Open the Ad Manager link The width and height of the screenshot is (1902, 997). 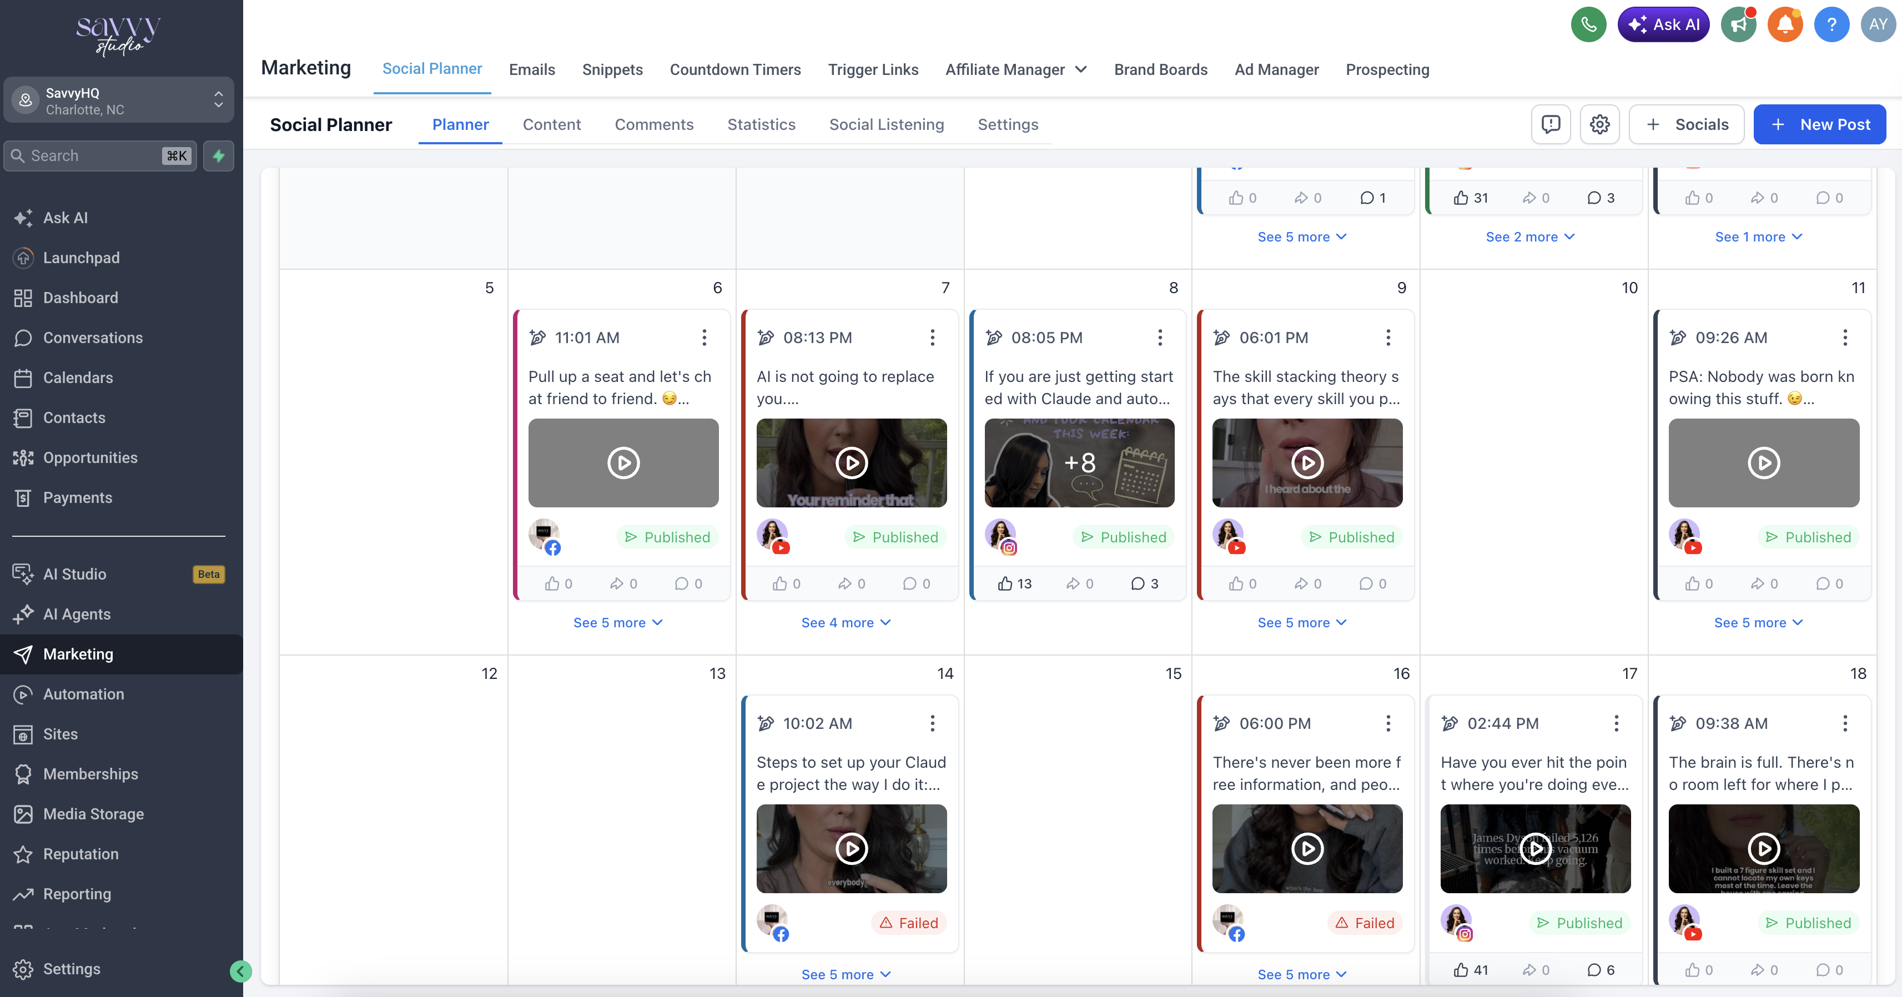tap(1277, 69)
